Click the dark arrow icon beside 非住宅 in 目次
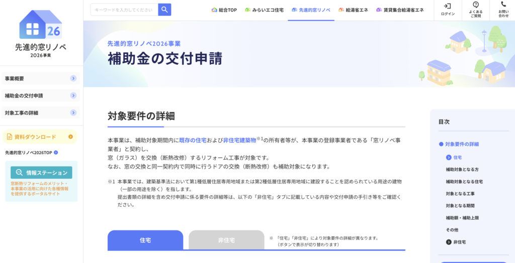Image resolution: width=515 pixels, height=263 pixels. click(x=449, y=242)
